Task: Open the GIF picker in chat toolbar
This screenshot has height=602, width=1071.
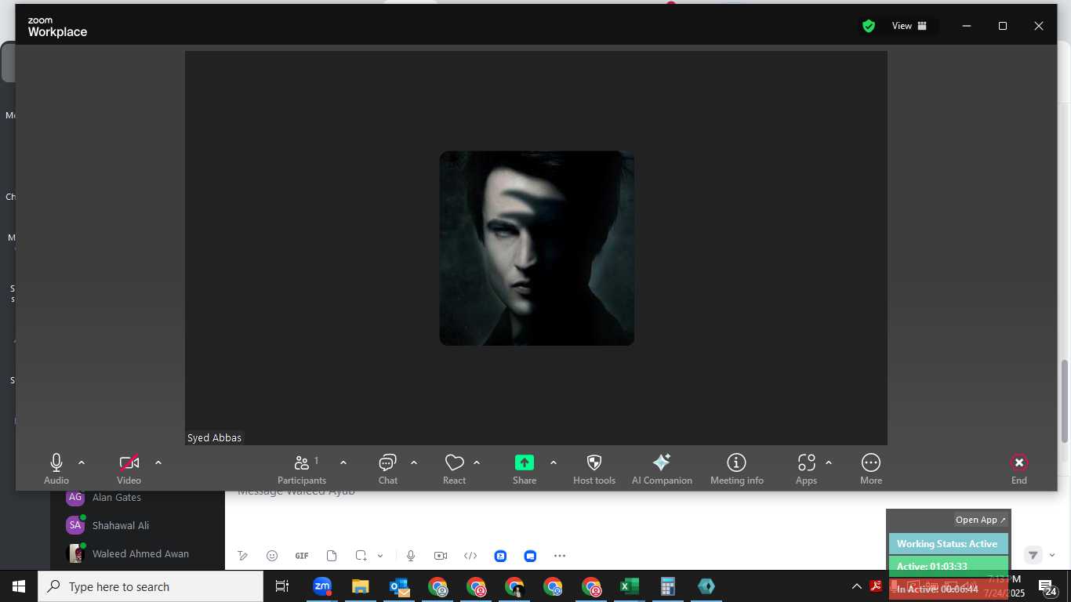Action: point(302,556)
